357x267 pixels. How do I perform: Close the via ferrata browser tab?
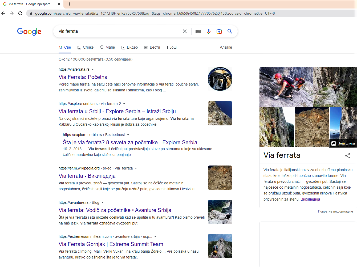click(59, 4)
